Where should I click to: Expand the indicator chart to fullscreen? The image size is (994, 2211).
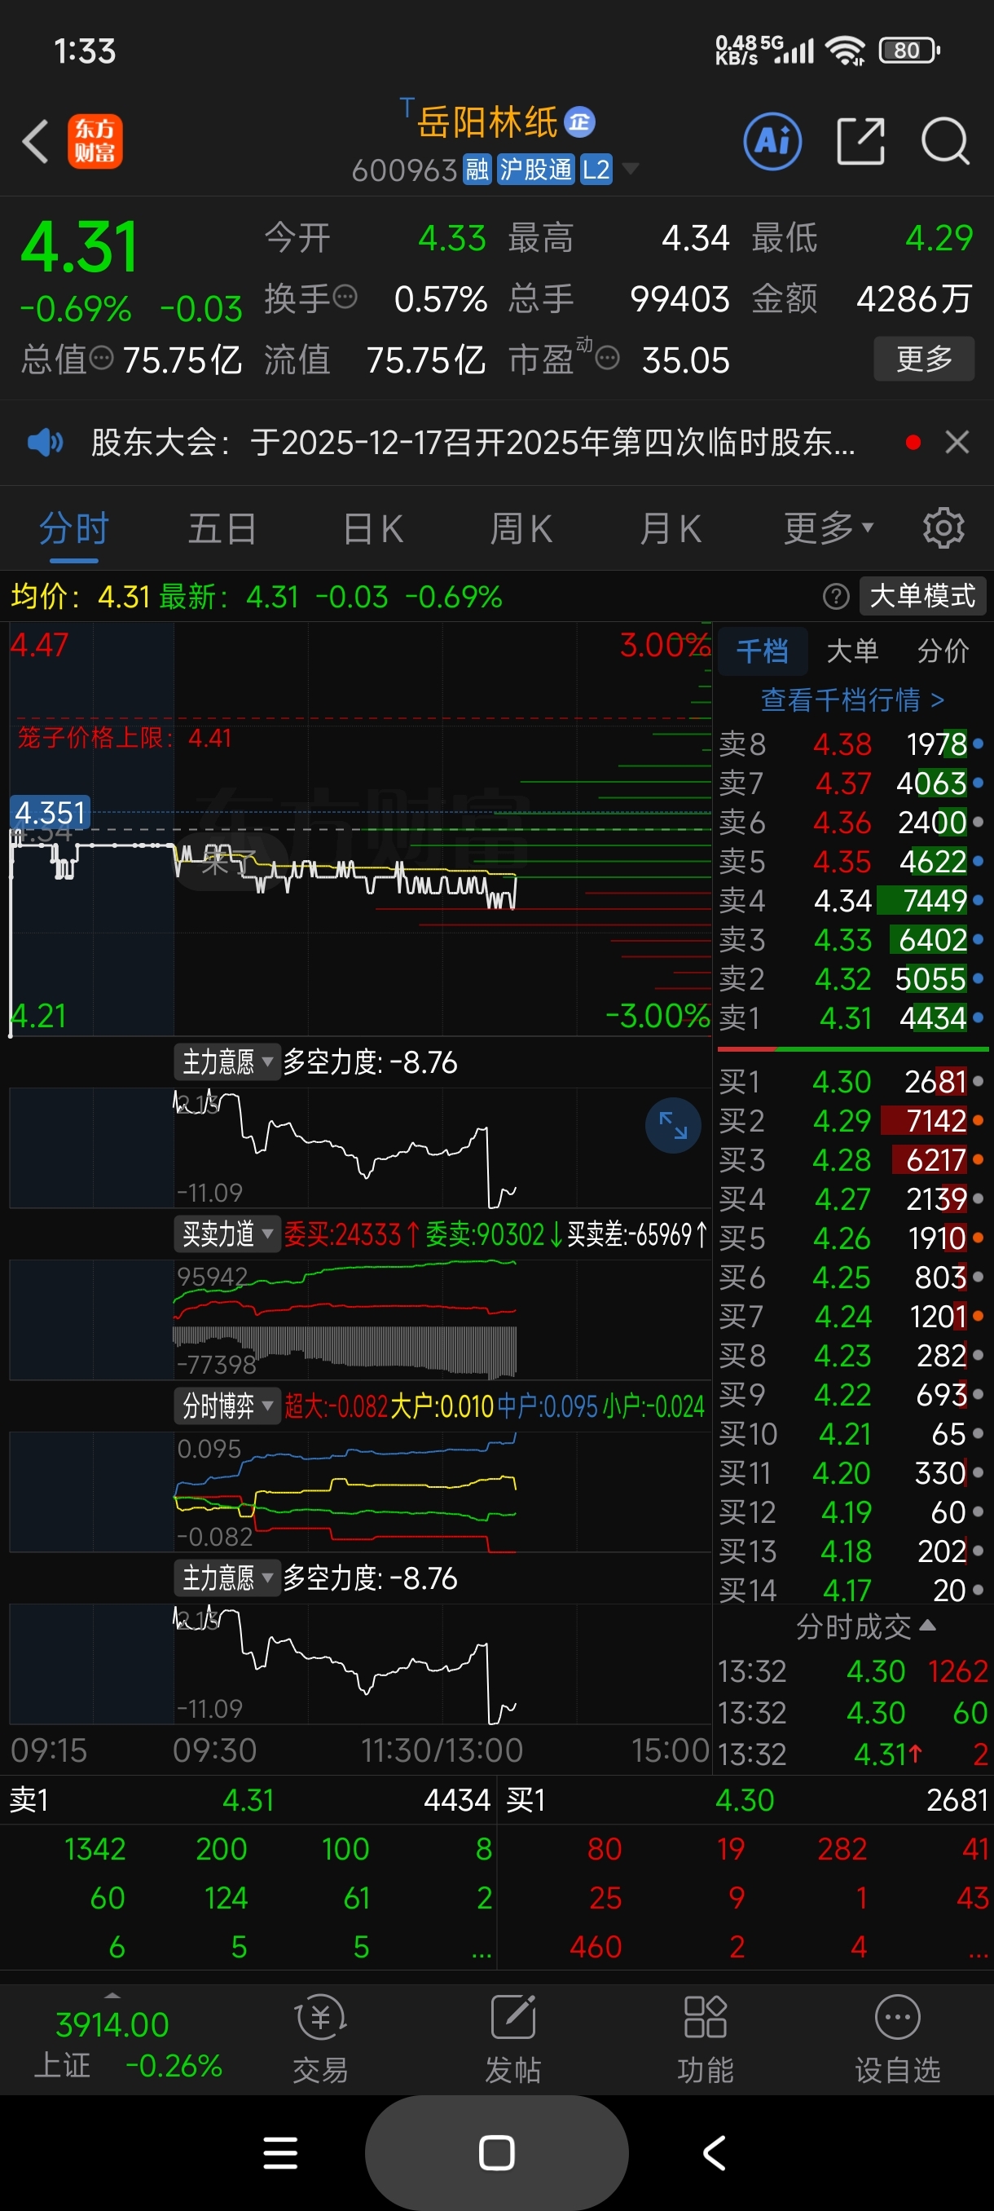click(x=673, y=1125)
